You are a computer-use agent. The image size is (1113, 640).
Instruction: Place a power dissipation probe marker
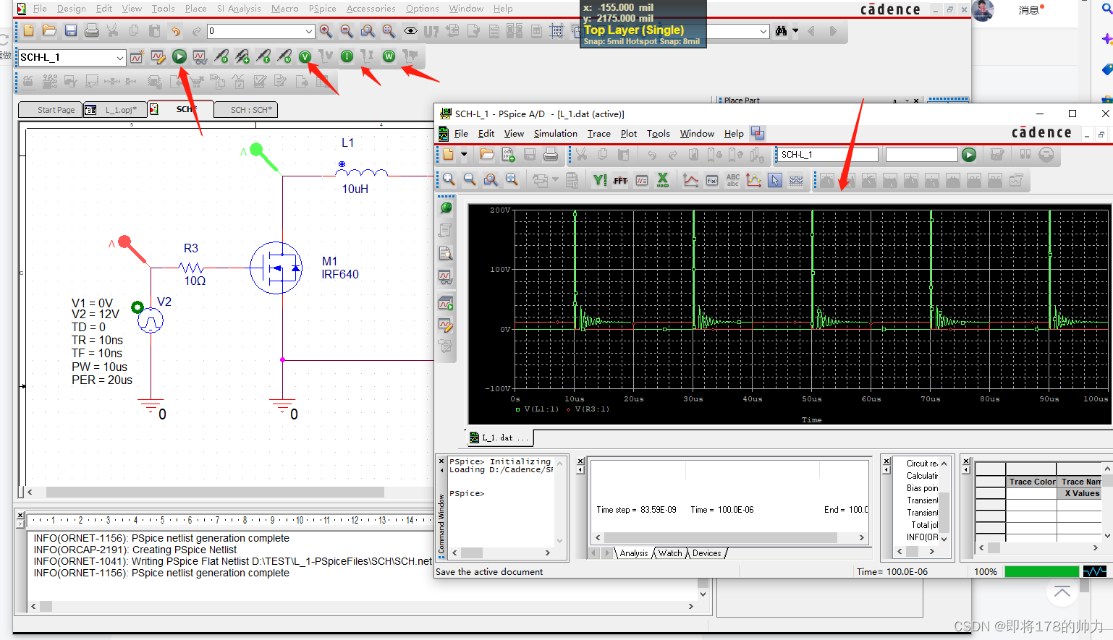point(284,56)
